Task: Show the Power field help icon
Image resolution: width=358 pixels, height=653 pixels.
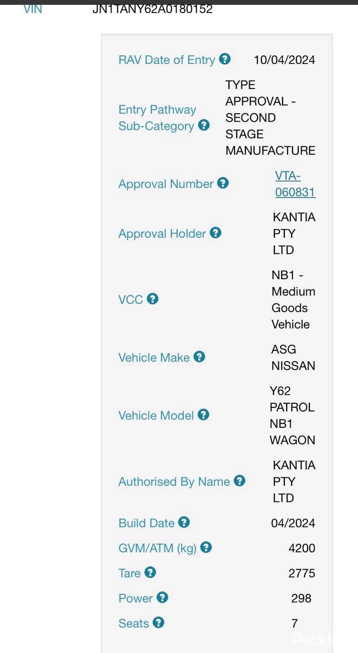Action: (162, 597)
